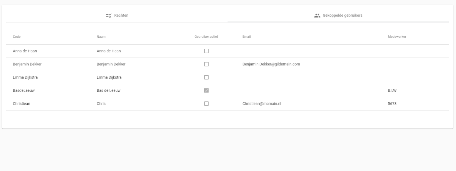Screen dimensions: 456x171
Task: Select the Email column header
Action: coord(246,37)
